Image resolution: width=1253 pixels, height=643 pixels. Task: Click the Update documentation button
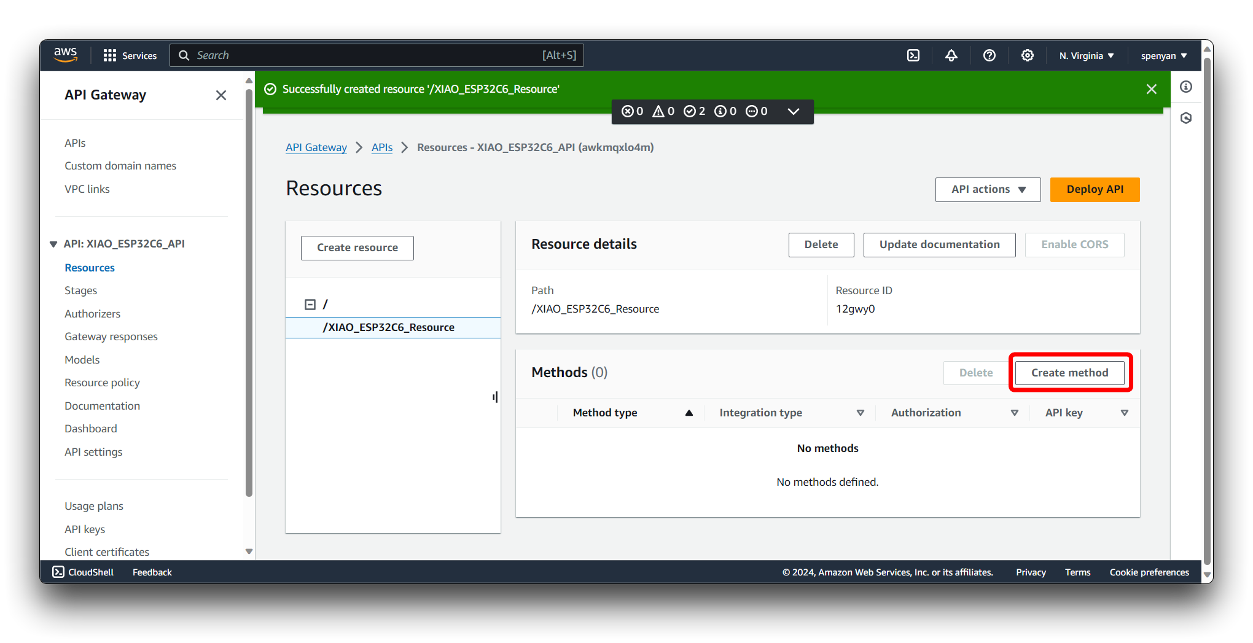[940, 245]
